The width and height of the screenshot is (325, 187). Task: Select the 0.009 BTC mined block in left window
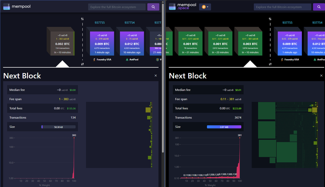pyautogui.click(x=102, y=43)
